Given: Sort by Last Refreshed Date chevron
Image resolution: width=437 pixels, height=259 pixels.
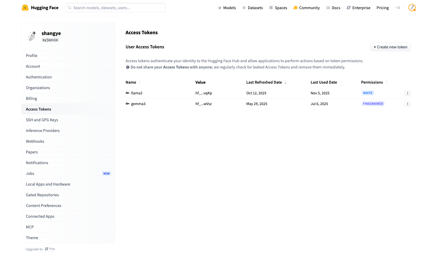Looking at the screenshot, I should [x=285, y=83].
